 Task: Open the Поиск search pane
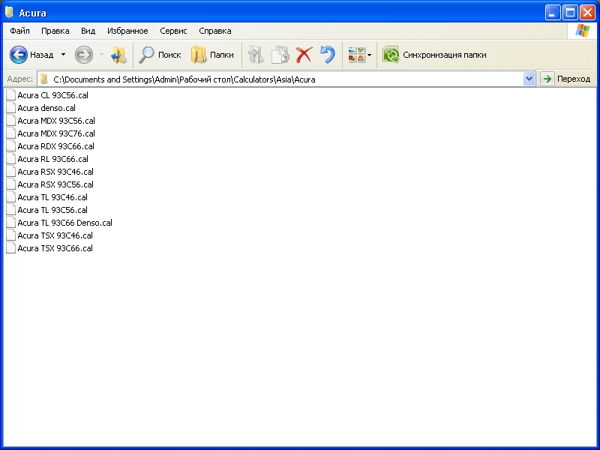[160, 55]
